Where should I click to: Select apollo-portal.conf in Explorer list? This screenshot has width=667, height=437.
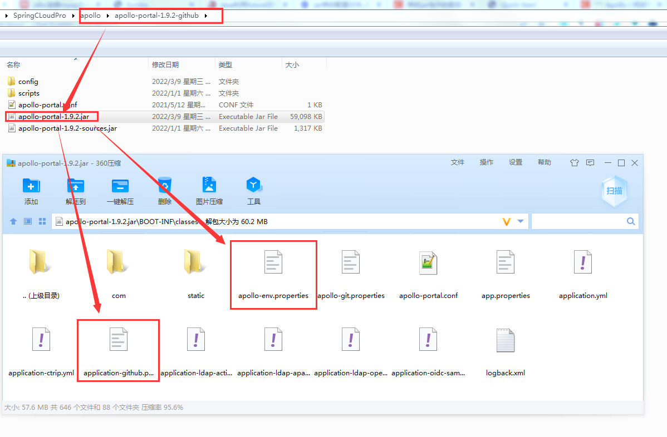[x=48, y=105]
